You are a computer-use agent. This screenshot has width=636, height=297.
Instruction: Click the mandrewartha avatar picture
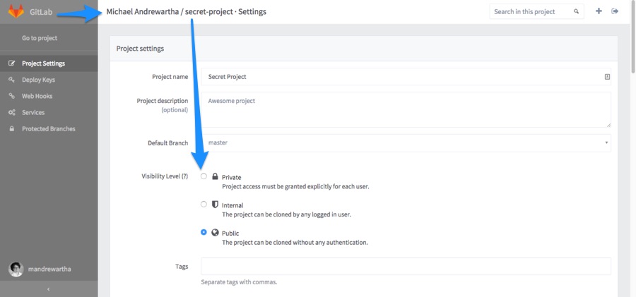point(16,269)
